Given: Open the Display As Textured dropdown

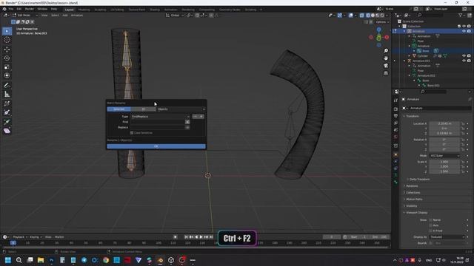Looking at the screenshot, I should 447,237.
